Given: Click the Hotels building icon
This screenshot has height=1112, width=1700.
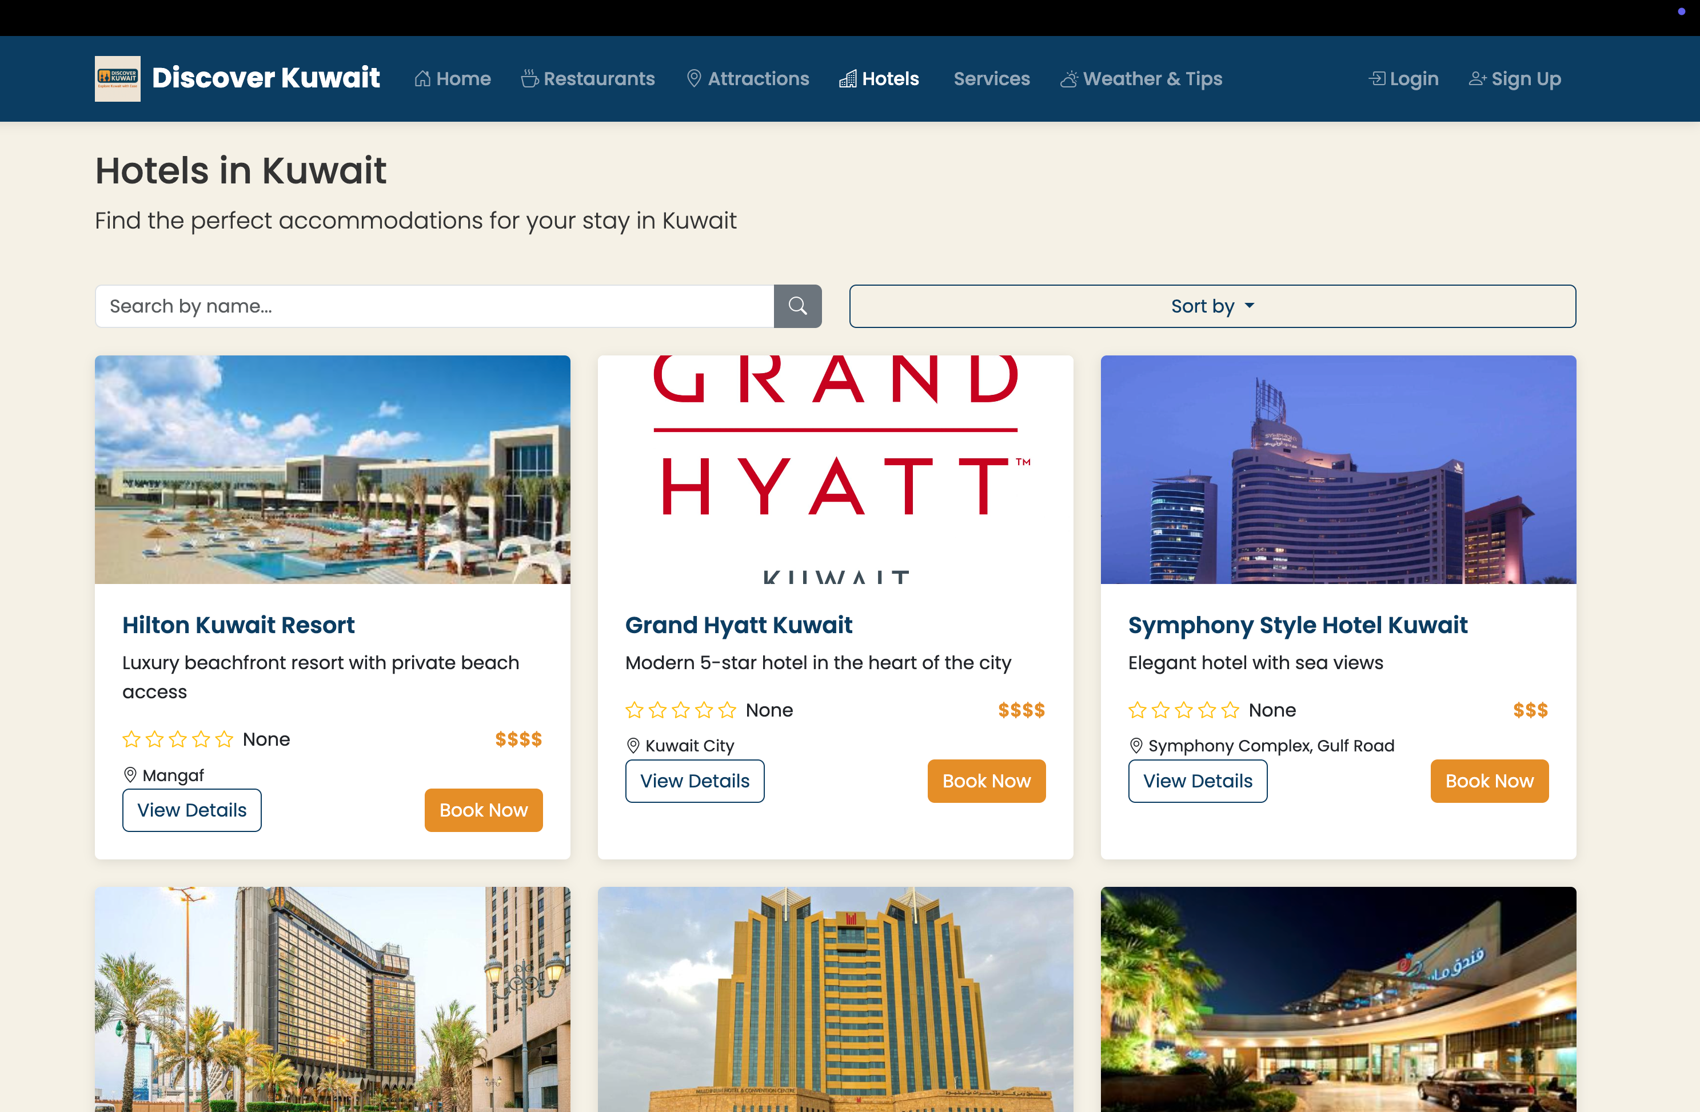Looking at the screenshot, I should (848, 78).
